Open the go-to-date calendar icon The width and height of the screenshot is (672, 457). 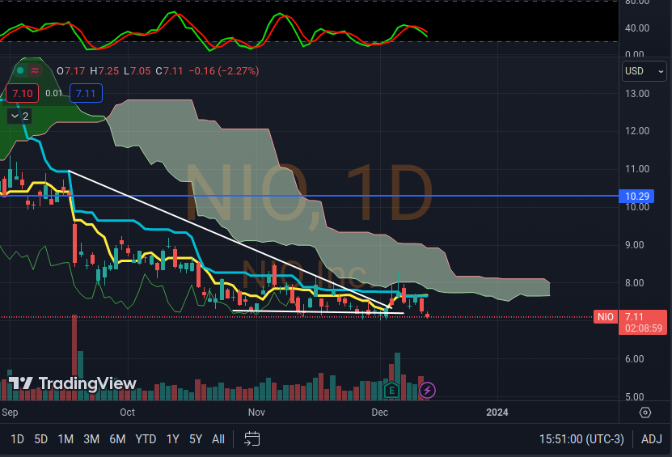coord(252,439)
